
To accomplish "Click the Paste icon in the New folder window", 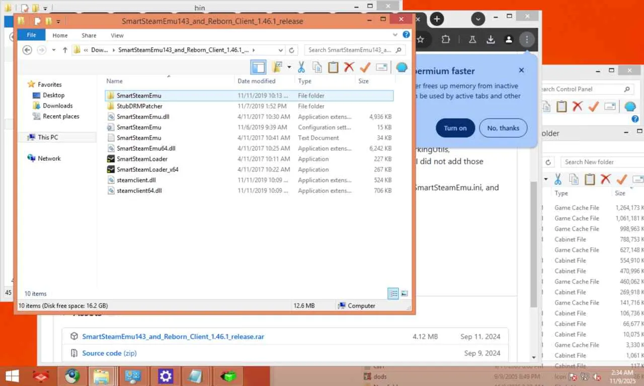I will [590, 179].
